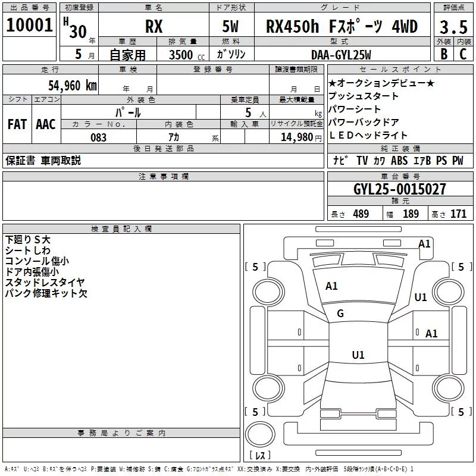
Task: Select the exterior color パール
Action: point(128,112)
